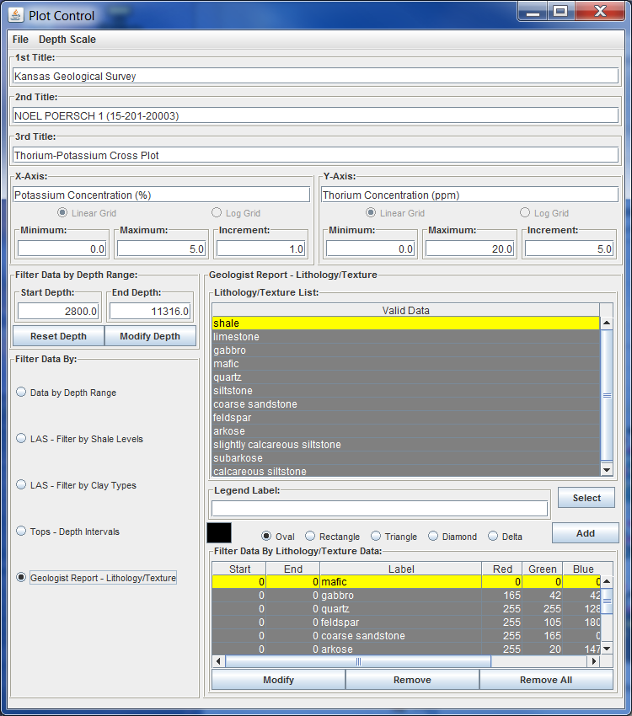This screenshot has height=716, width=632.
Task: Select arkose in lithology list
Action: point(405,431)
